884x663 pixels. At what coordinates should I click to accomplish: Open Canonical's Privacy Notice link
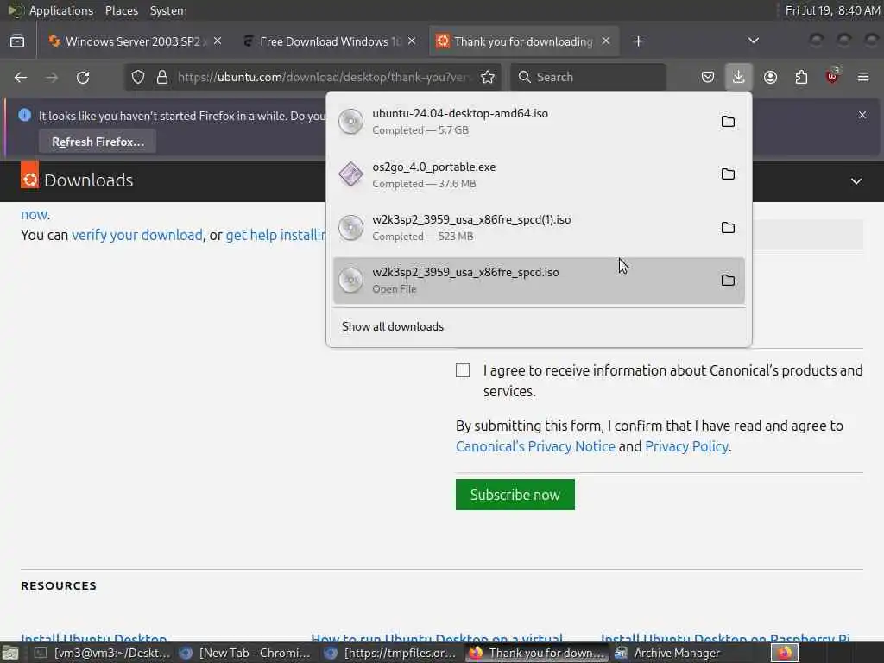(535, 446)
